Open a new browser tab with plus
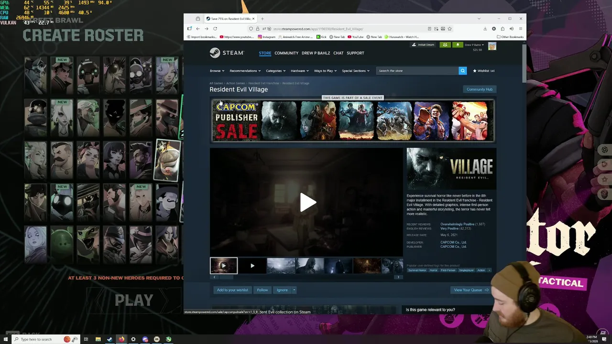This screenshot has width=612, height=344. [x=262, y=19]
